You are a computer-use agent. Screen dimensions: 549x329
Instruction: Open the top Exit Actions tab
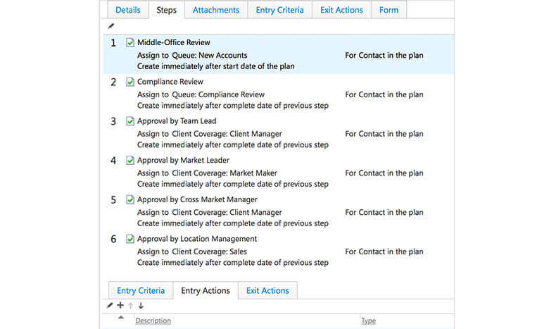(x=341, y=10)
